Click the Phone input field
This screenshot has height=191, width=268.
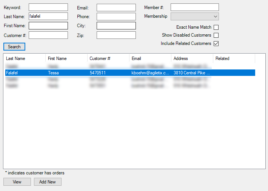pyautogui.click(x=116, y=17)
